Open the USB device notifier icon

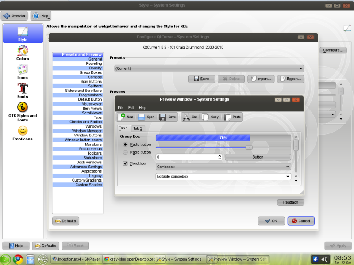coord(42,259)
